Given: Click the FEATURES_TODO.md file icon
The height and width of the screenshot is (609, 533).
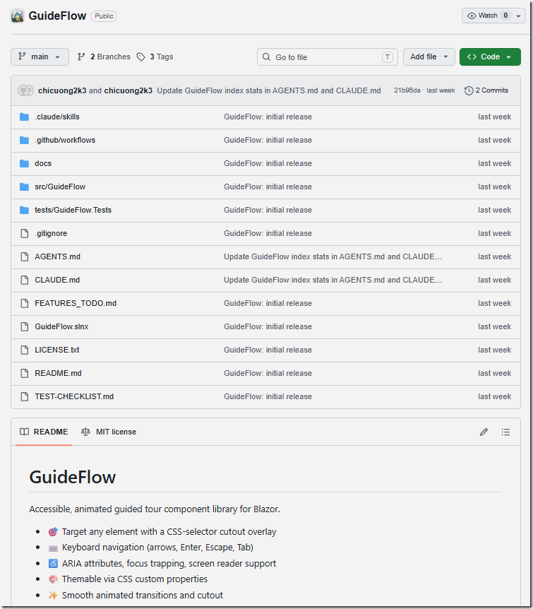Looking at the screenshot, I should [25, 303].
